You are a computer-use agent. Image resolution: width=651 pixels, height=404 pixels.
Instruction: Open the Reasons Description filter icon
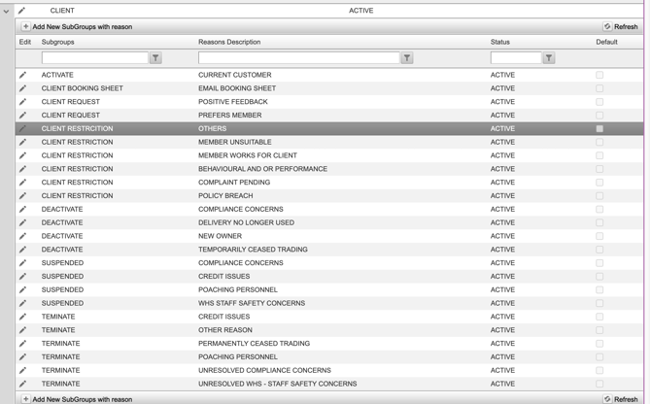click(x=407, y=58)
